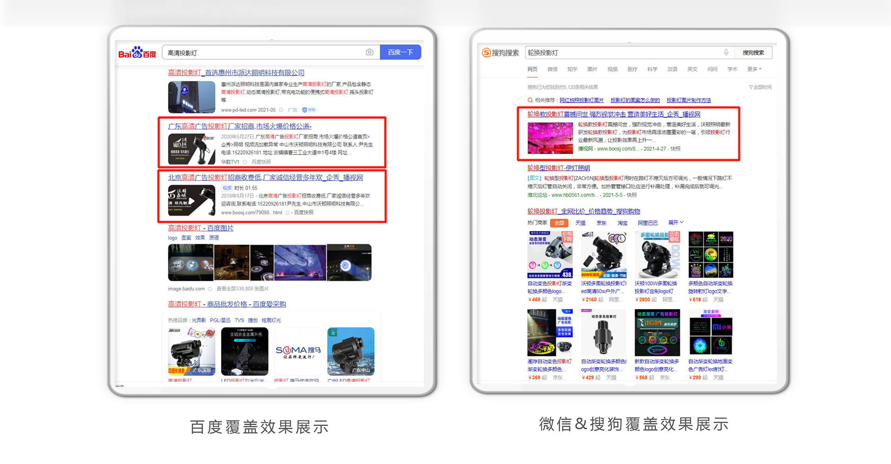Open 轮换投影灯_全网比价 搜狗购物 link
This screenshot has height=464, width=891.
583,211
